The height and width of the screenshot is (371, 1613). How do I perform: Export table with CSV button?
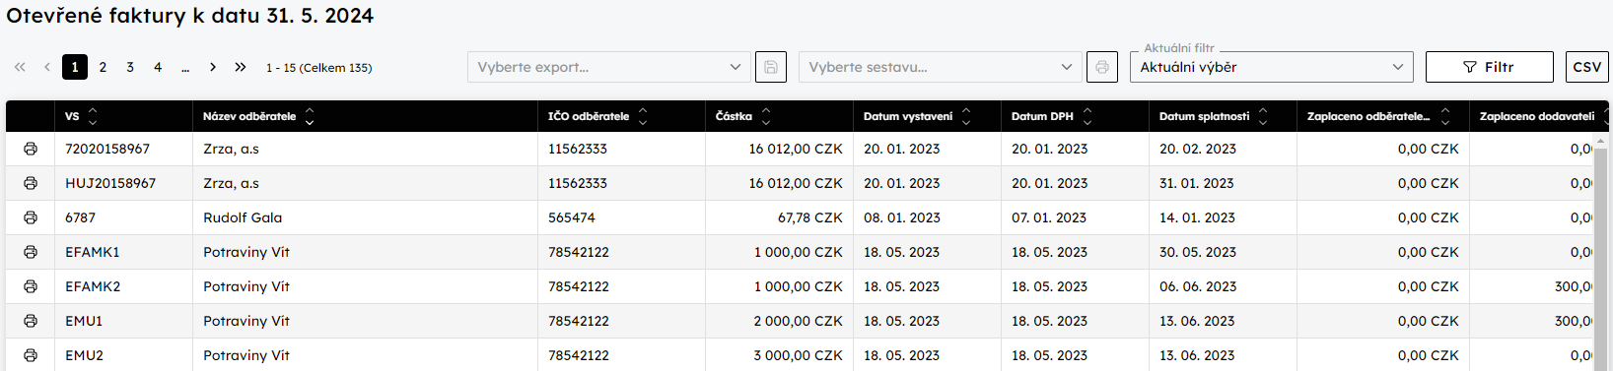(x=1586, y=67)
